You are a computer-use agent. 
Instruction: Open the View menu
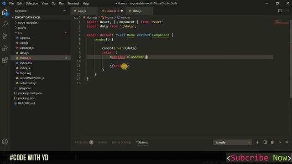[x=45, y=3]
